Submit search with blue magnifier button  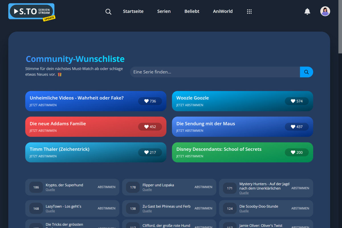306,72
